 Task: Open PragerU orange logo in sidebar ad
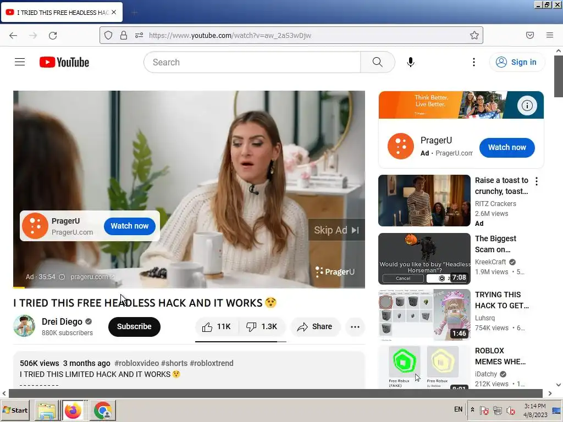(x=401, y=146)
